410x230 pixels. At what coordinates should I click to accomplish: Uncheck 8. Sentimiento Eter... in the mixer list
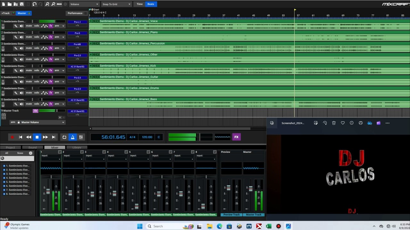pyautogui.click(x=4, y=194)
